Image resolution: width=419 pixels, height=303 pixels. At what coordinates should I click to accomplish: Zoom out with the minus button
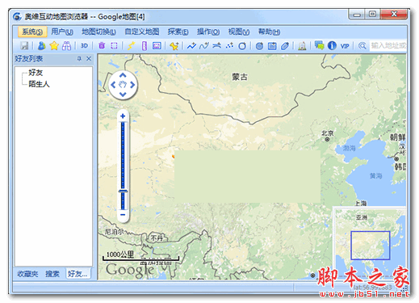(123, 215)
